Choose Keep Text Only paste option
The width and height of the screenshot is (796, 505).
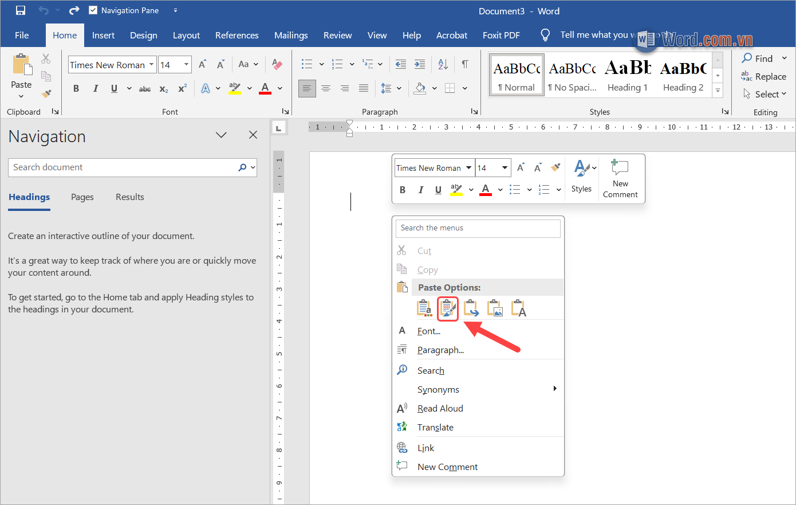(518, 308)
